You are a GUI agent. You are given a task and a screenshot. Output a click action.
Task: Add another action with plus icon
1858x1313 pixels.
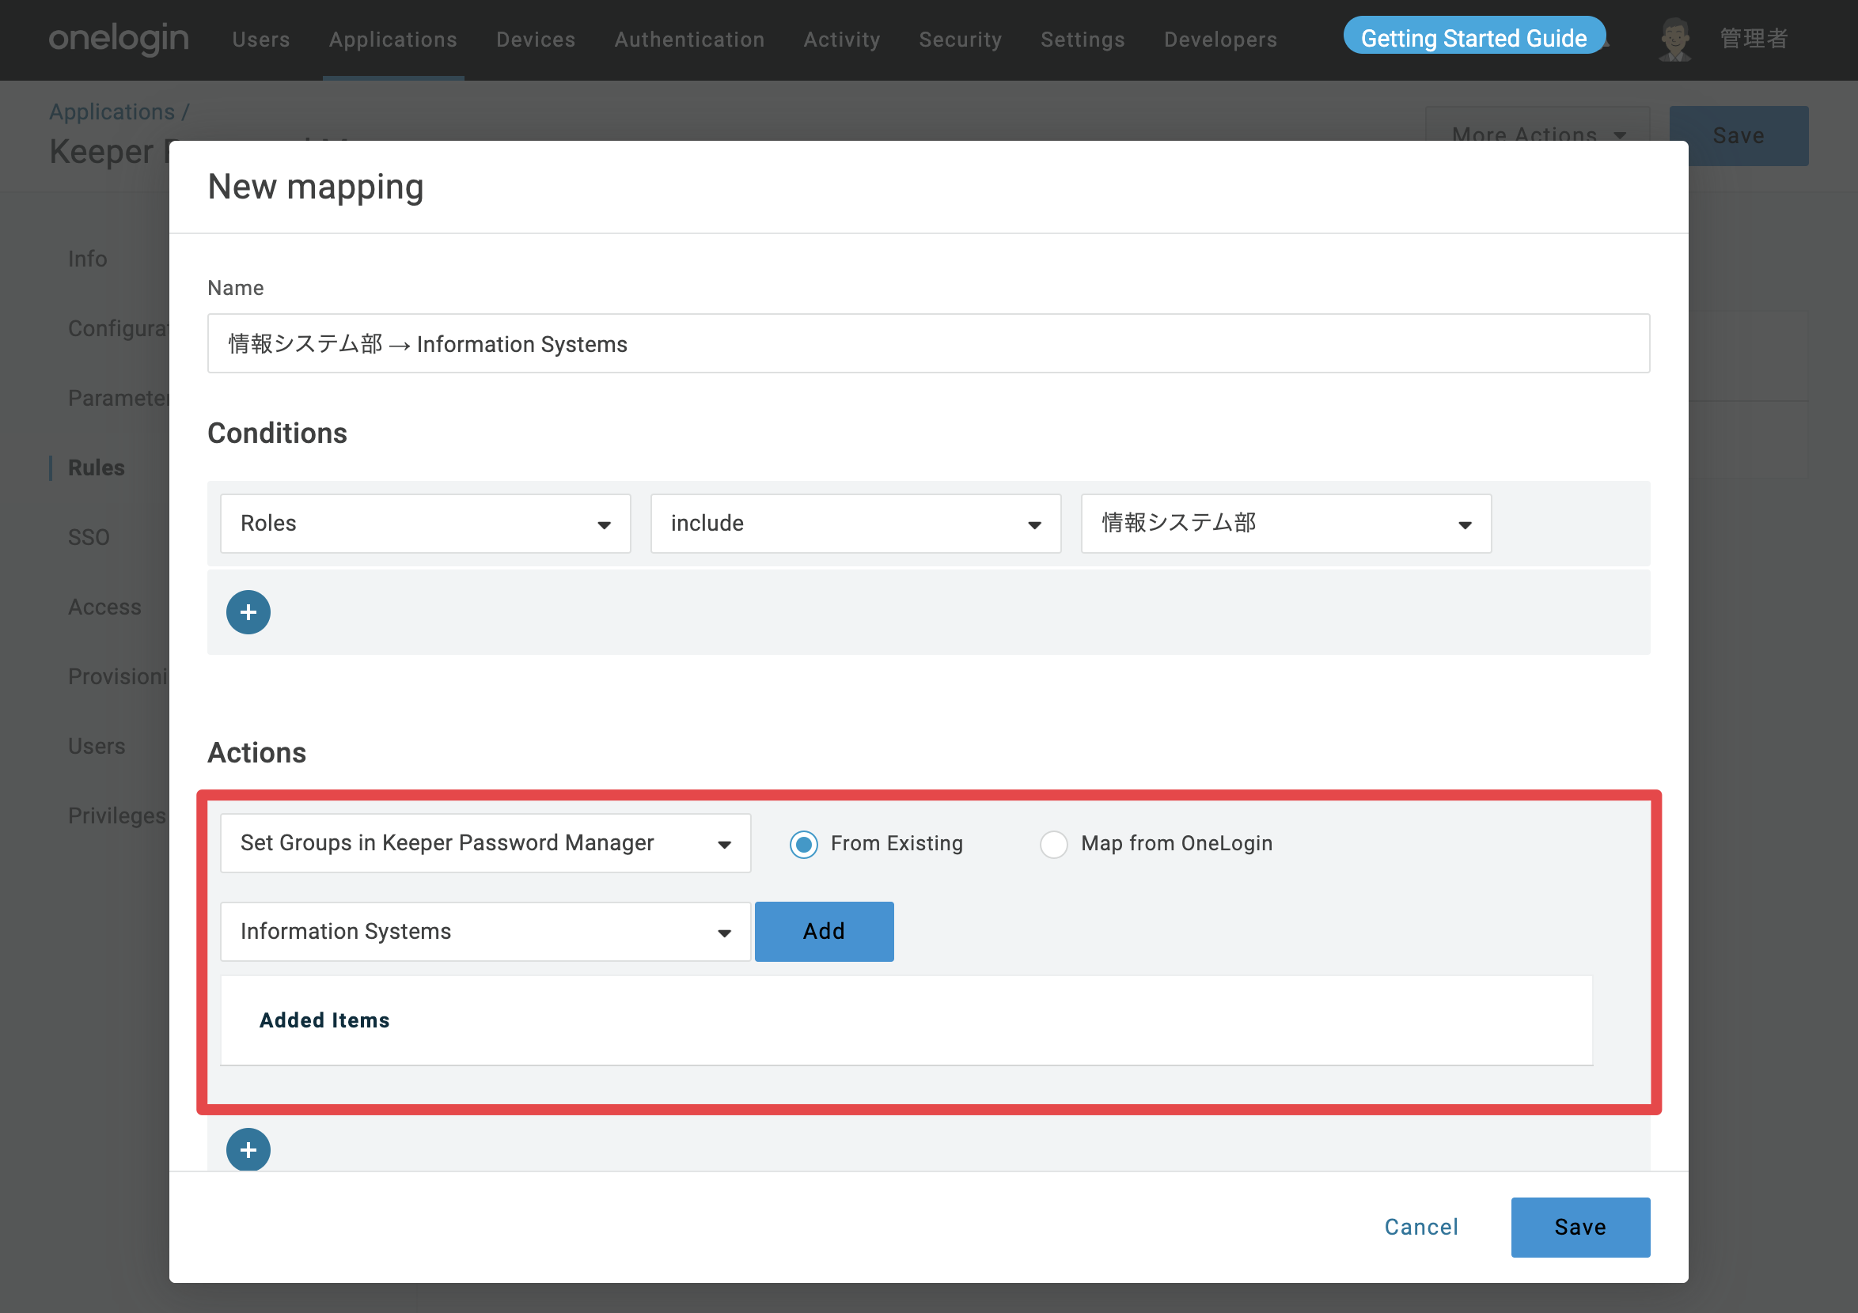248,1149
